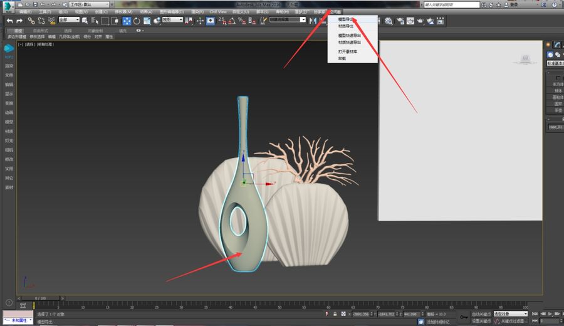Open the 工具(T) menu

(45, 12)
